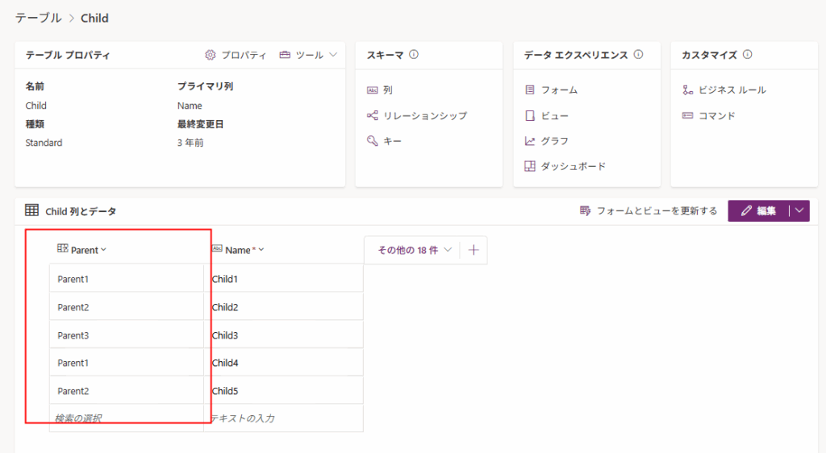Click the info icon next to スキーマ

click(x=414, y=56)
